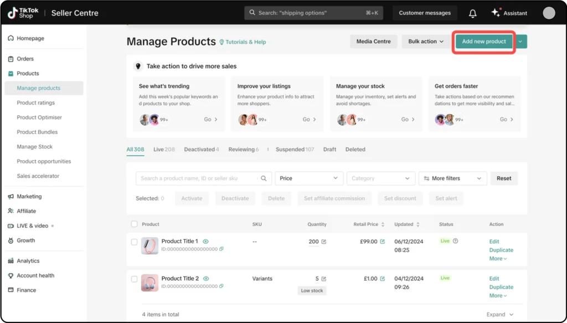The width and height of the screenshot is (567, 323).
Task: Open the More filters dropdown
Action: [x=452, y=178]
